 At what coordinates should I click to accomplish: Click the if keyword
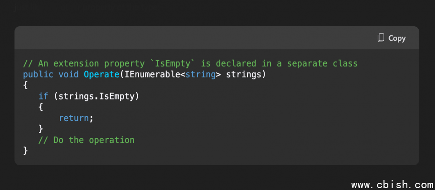click(43, 96)
